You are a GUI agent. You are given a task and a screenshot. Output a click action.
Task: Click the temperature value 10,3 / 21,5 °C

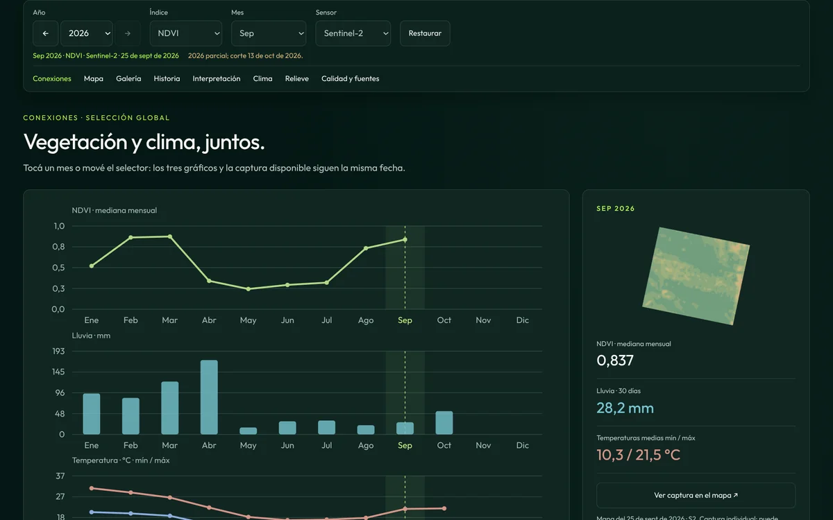point(639,455)
